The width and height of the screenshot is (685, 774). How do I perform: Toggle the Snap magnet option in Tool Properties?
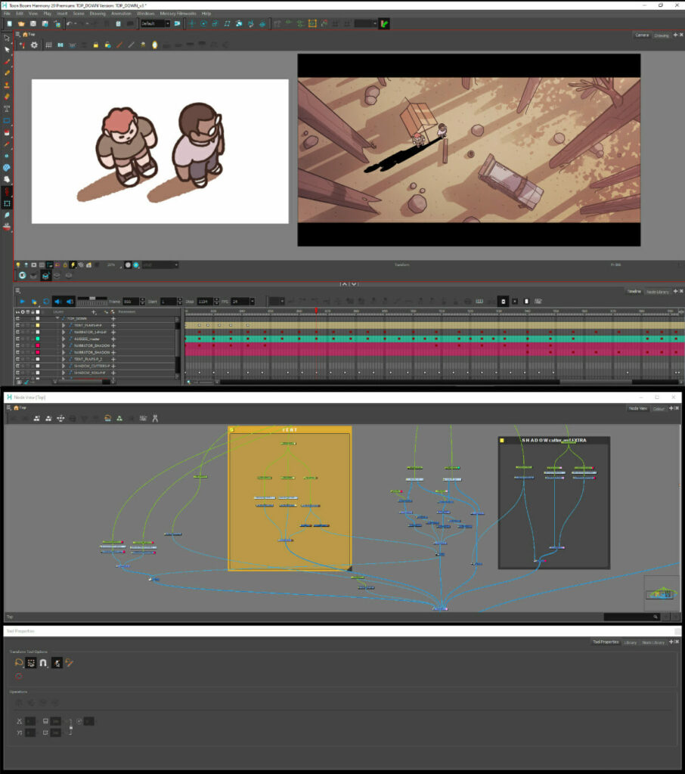coord(43,662)
